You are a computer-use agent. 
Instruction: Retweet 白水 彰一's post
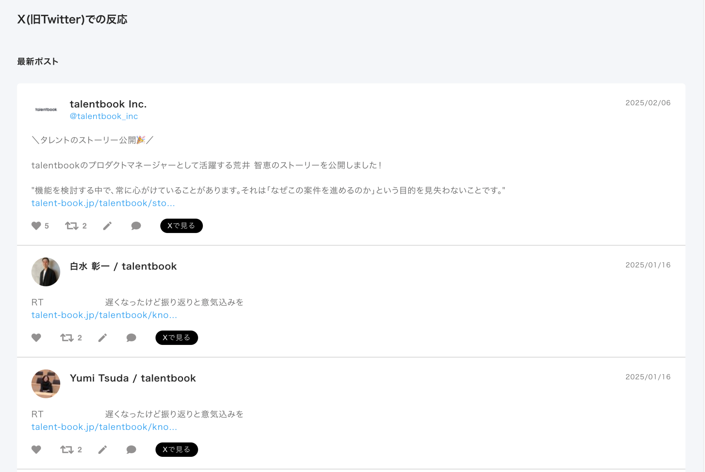point(67,338)
